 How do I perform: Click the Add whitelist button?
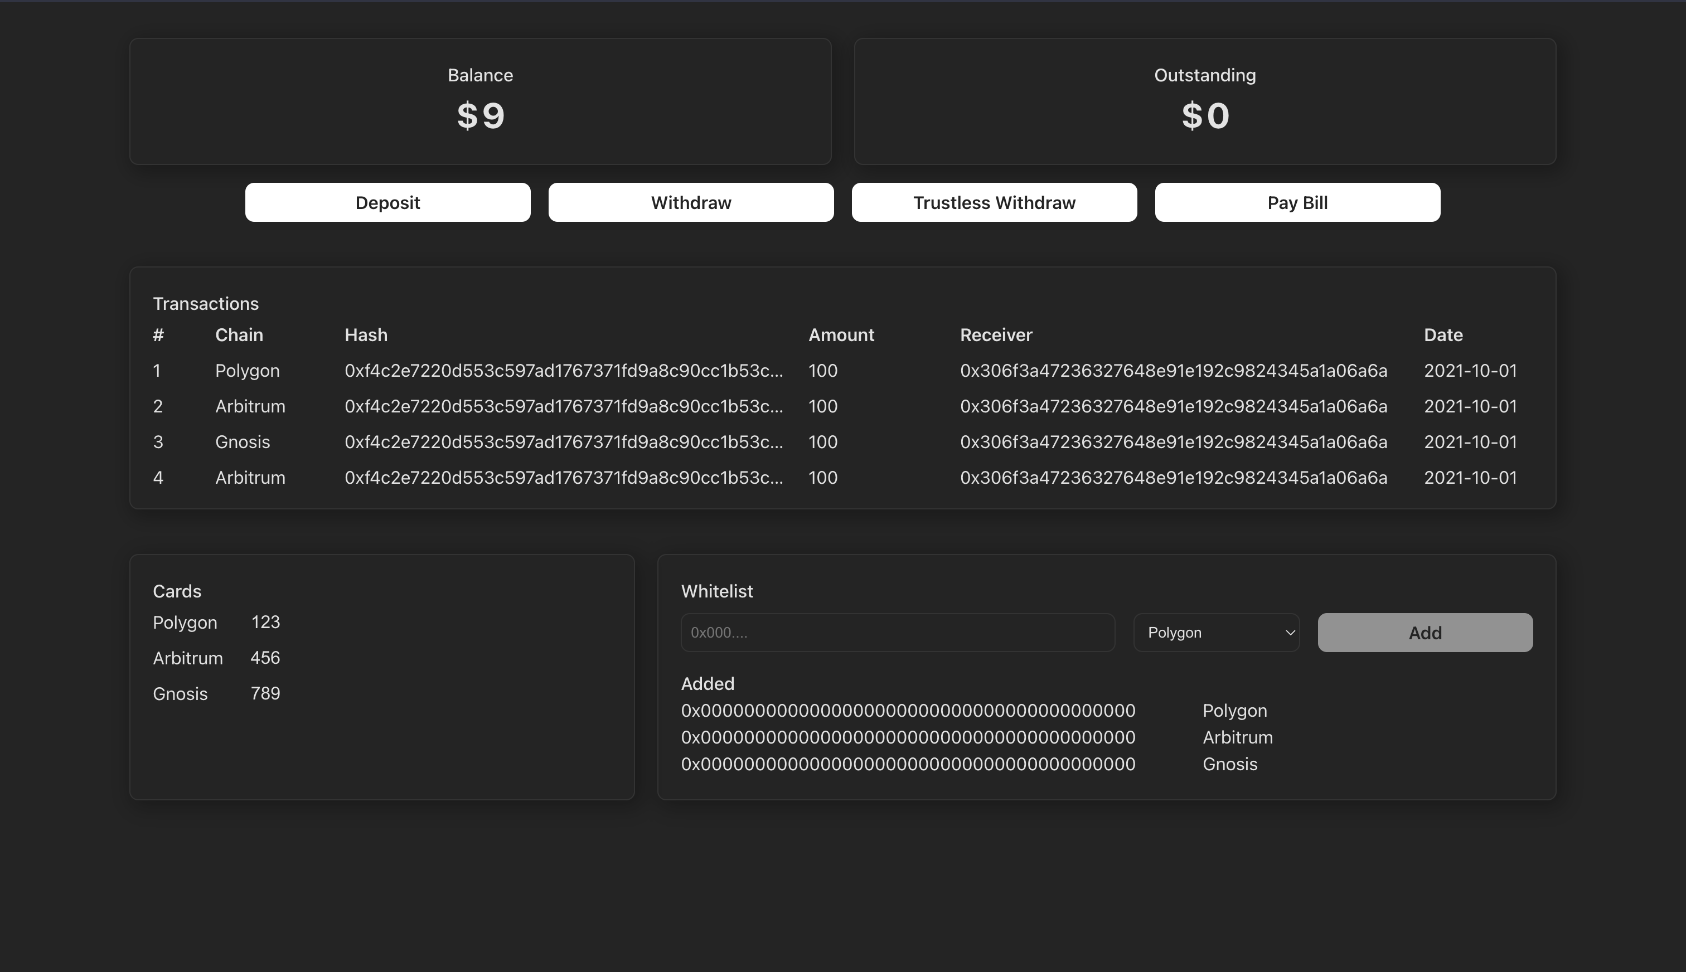point(1425,632)
